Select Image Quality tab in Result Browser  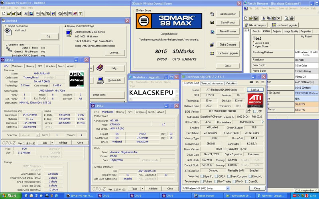(291, 31)
